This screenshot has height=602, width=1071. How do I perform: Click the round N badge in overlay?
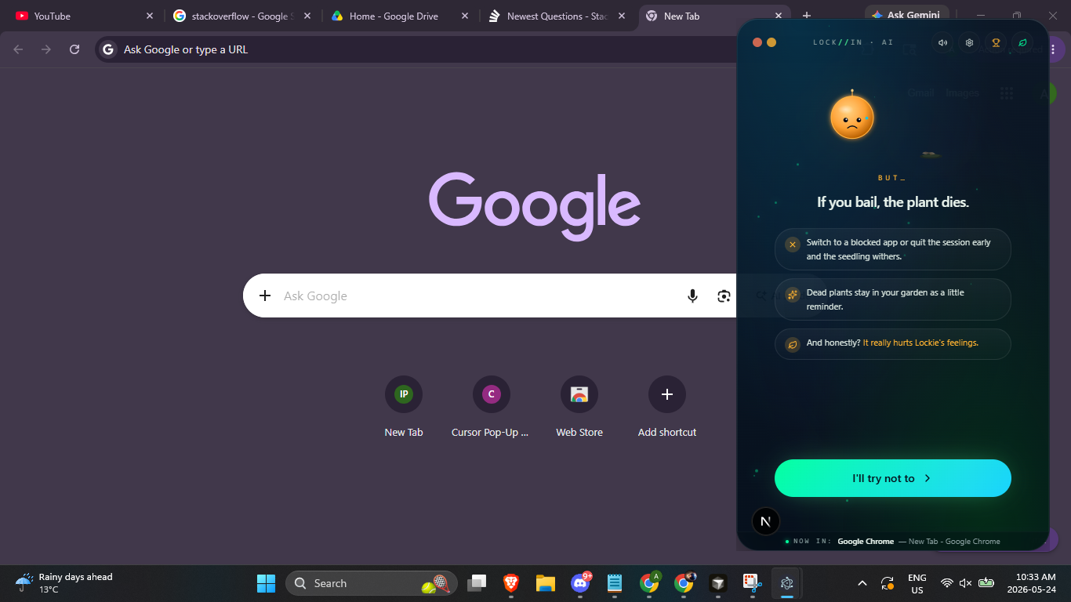766,521
